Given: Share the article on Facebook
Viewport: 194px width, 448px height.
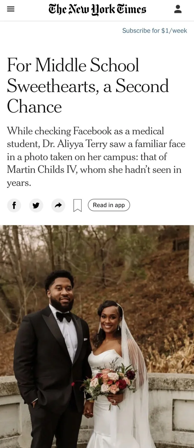Looking at the screenshot, I should (14, 205).
